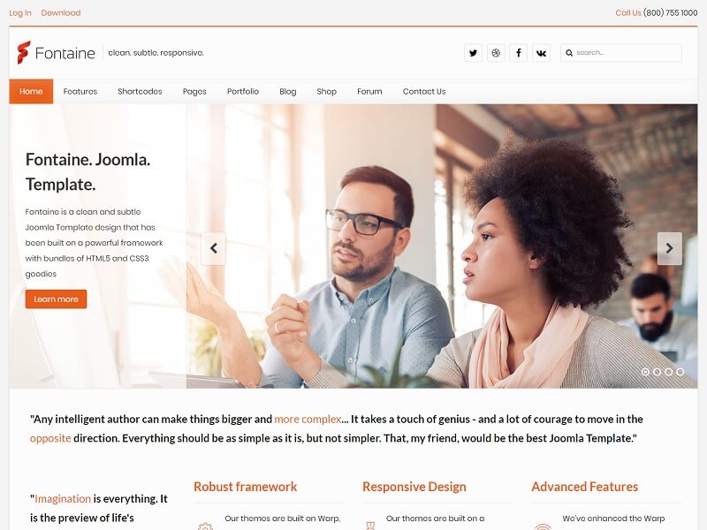Select the fourth slideshow dot
707x530 pixels.
click(x=680, y=372)
